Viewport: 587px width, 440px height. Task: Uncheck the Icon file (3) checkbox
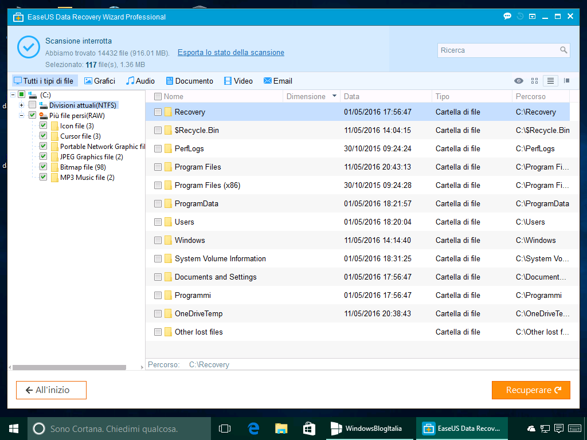point(44,125)
